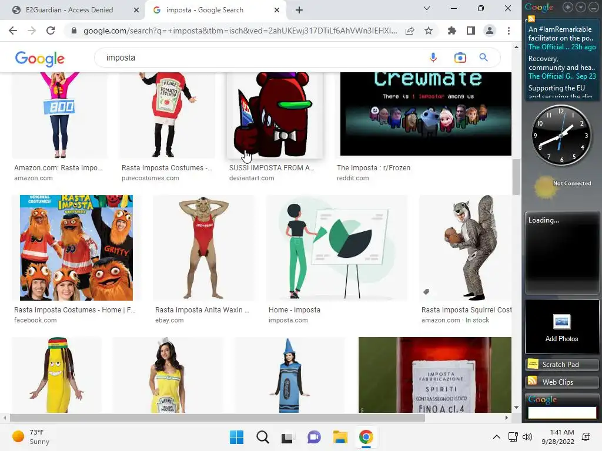Open Chrome profile avatar
The image size is (602, 451).
(x=490, y=31)
